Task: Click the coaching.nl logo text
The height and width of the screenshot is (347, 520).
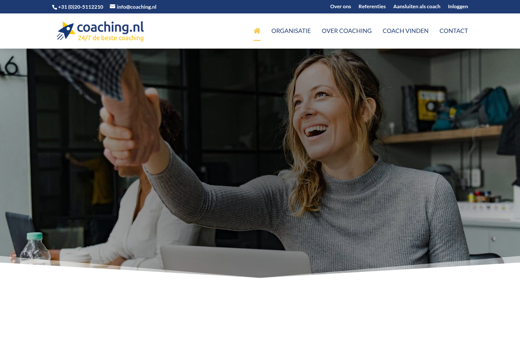Action: 110,27
